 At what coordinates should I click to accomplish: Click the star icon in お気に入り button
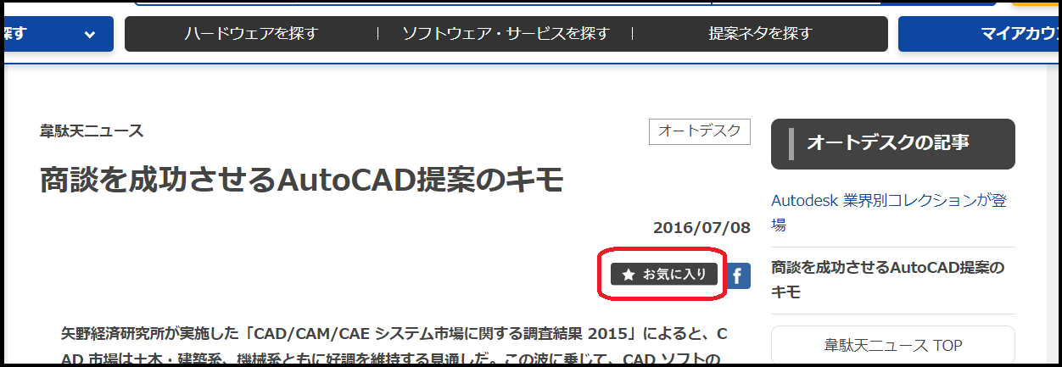point(629,275)
